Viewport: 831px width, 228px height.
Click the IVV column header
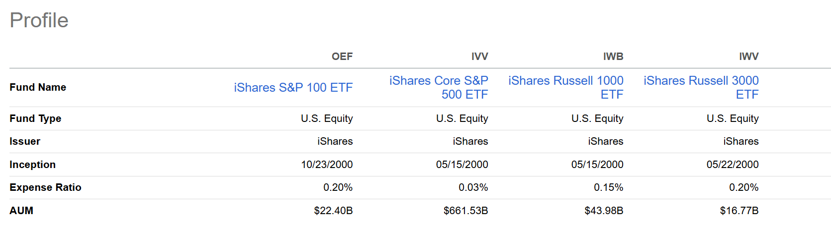[479, 57]
